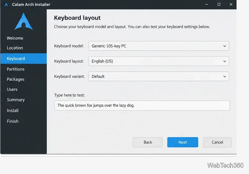This screenshot has width=249, height=174.
Task: Open the Keyboard variant dropdown
Action: point(159,76)
